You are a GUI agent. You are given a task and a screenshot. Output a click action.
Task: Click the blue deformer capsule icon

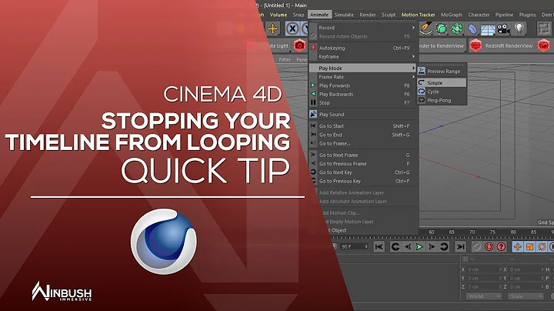472,29
